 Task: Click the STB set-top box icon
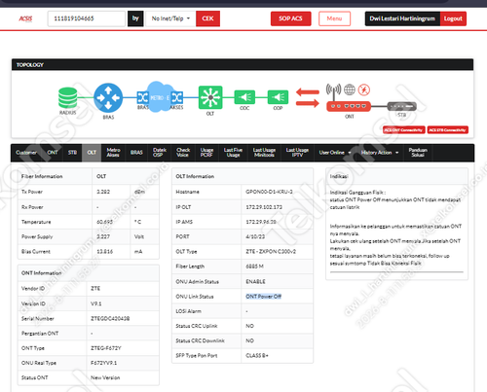pos(401,106)
